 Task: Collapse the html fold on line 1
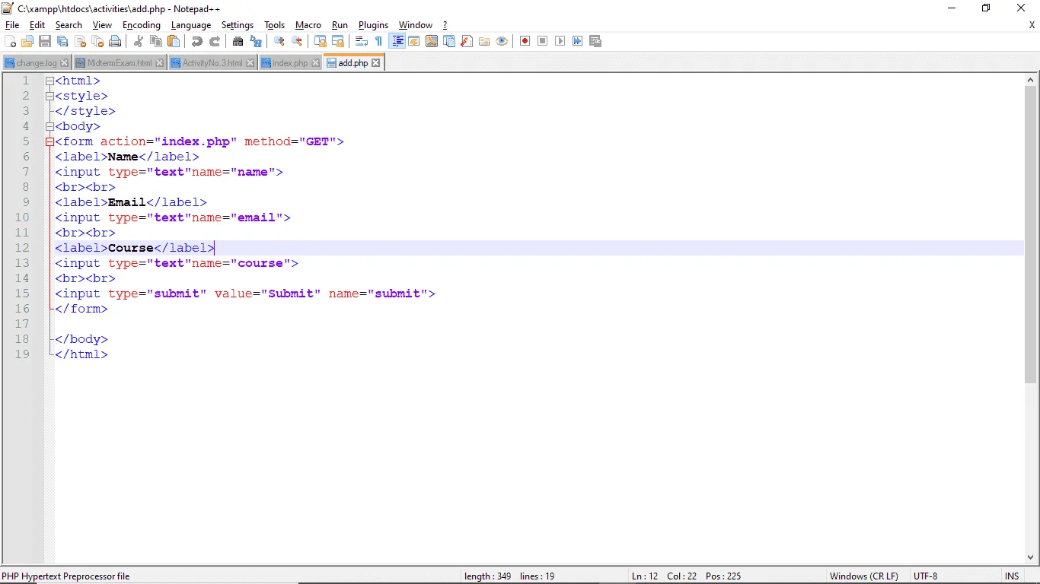click(x=49, y=81)
